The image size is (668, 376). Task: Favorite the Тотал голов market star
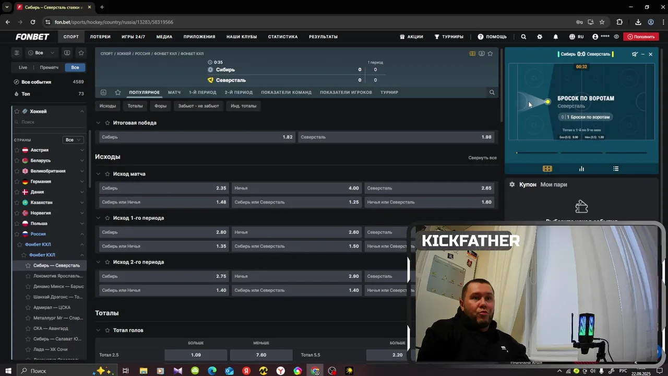[108, 330]
